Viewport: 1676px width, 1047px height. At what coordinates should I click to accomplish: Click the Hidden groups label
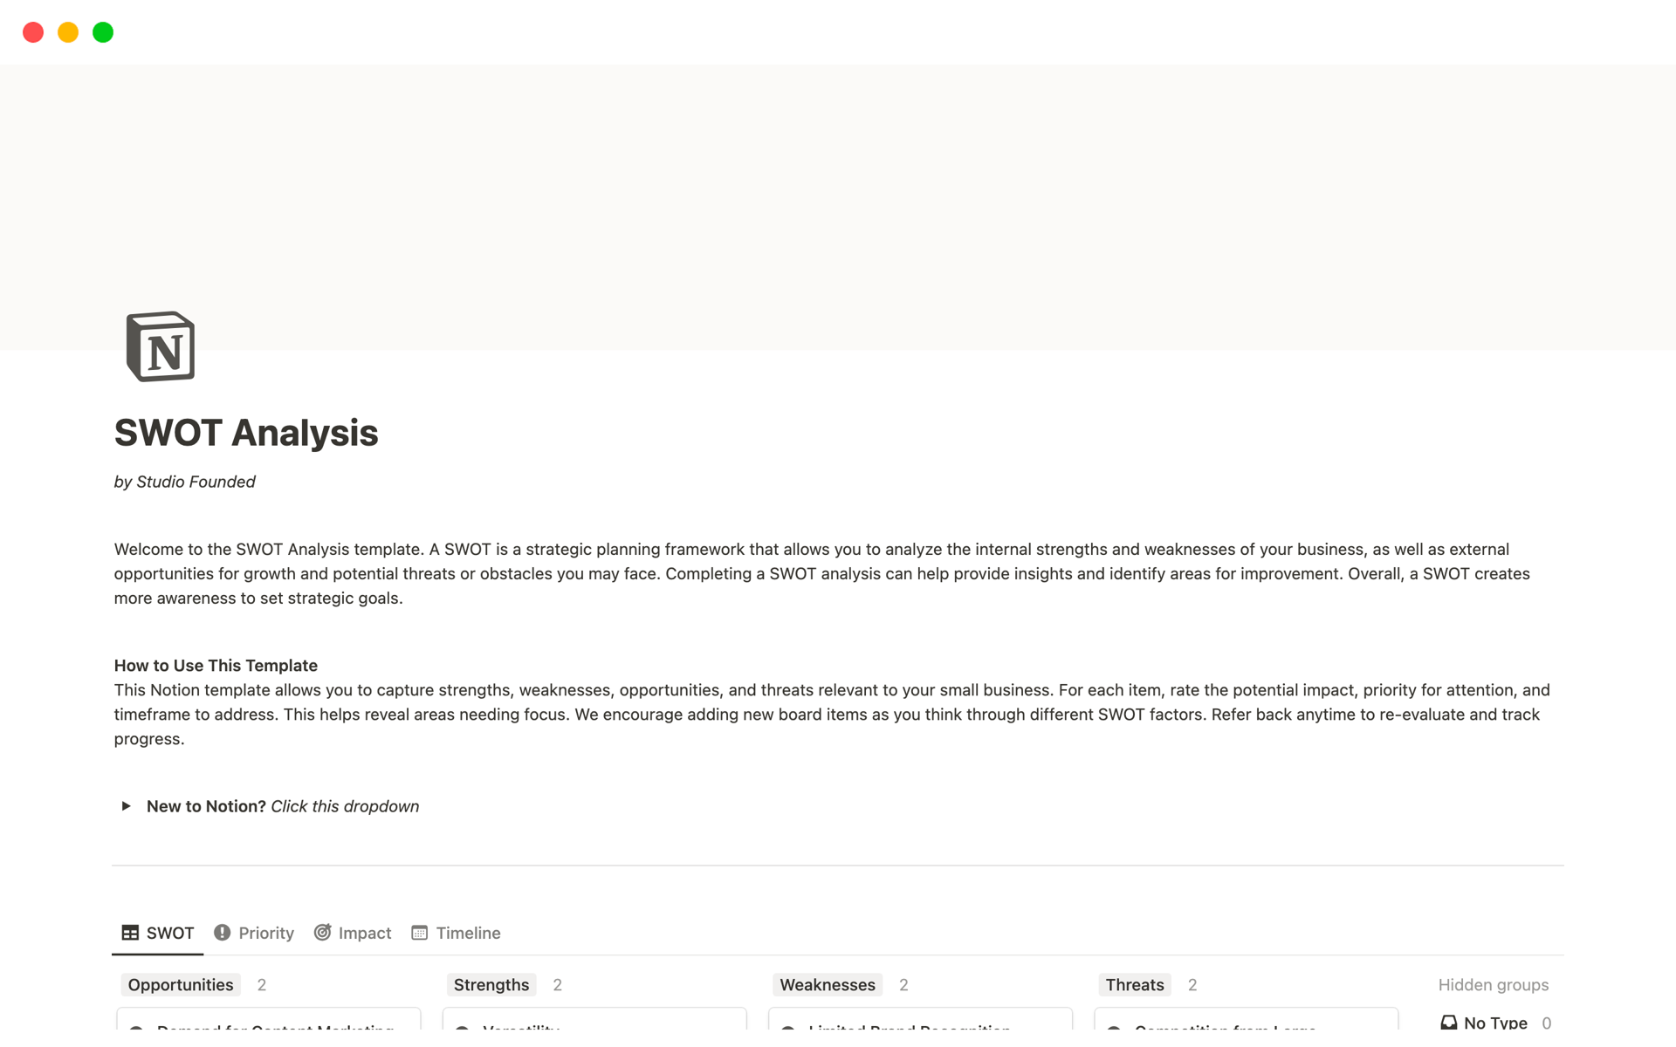(x=1493, y=985)
